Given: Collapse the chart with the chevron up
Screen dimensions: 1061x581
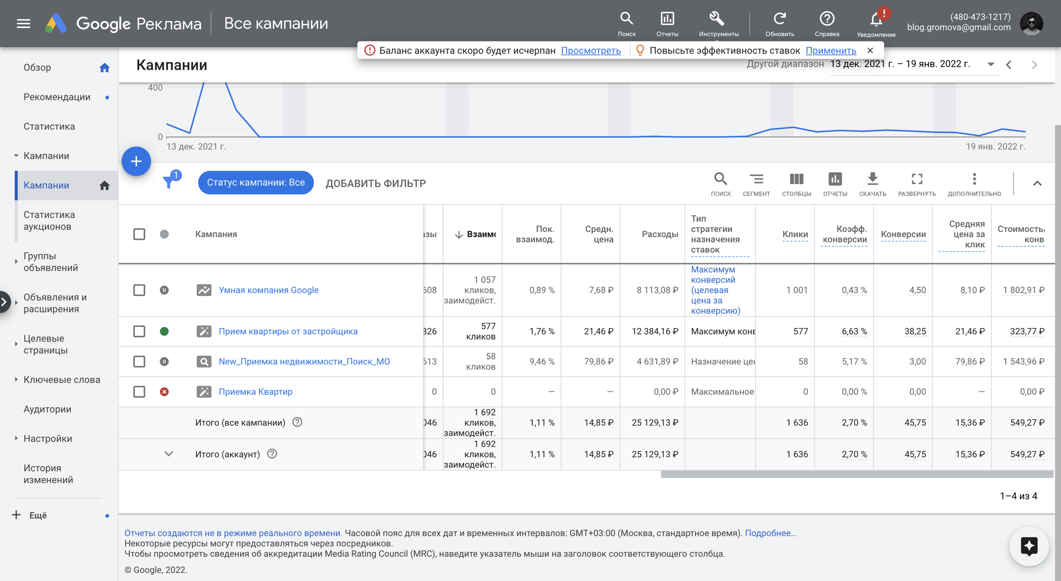Looking at the screenshot, I should (1037, 183).
